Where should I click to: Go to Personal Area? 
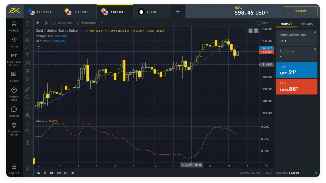(x=14, y=94)
